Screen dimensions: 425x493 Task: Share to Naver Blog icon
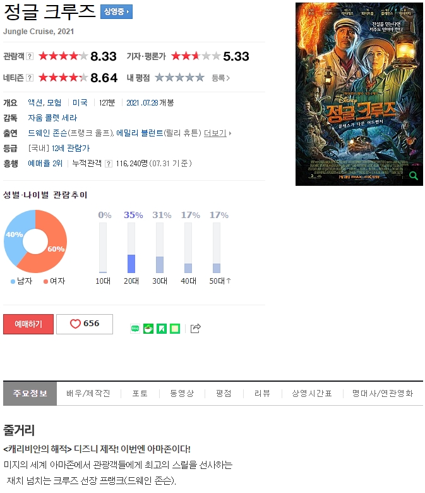(x=135, y=329)
